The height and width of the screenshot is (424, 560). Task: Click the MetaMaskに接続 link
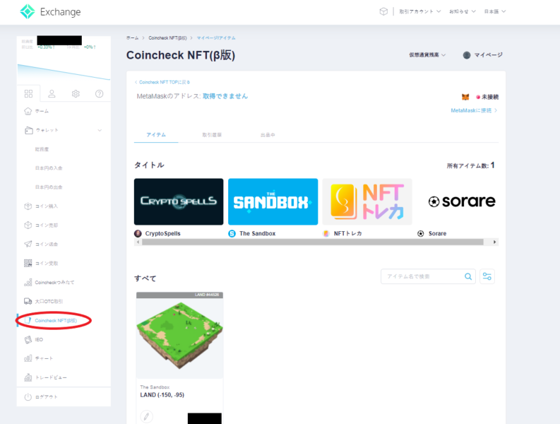474,110
